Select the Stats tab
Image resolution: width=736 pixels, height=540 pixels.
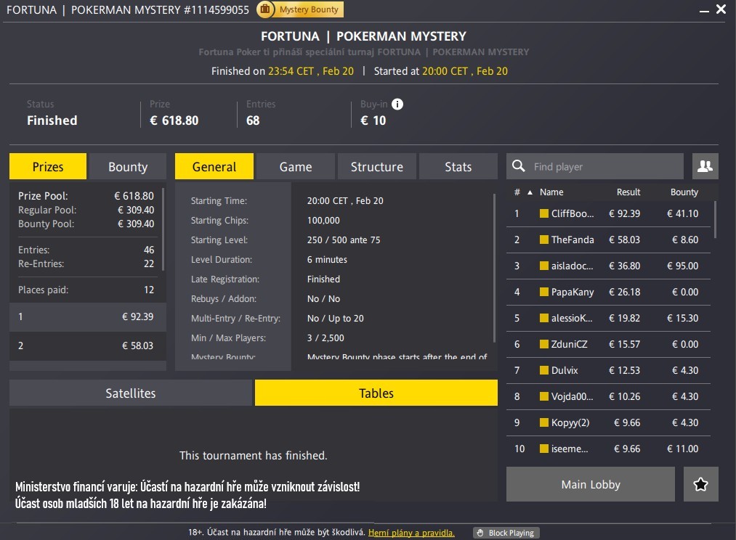coord(458,166)
